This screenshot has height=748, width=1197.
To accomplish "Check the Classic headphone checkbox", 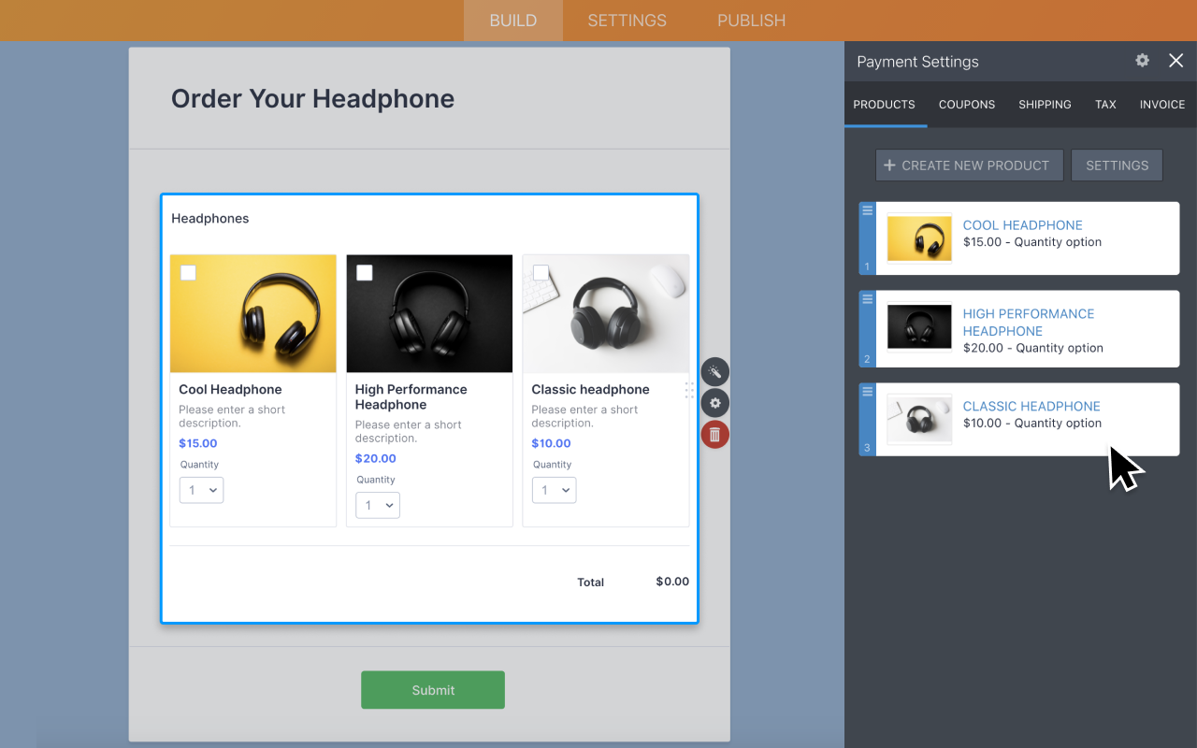I will (x=541, y=272).
